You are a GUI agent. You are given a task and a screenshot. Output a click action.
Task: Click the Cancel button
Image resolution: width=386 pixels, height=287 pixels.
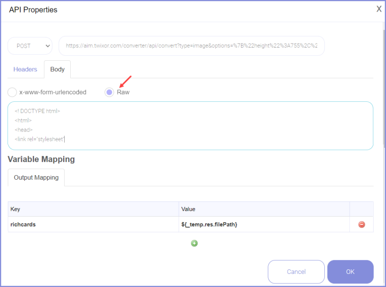[x=296, y=272]
